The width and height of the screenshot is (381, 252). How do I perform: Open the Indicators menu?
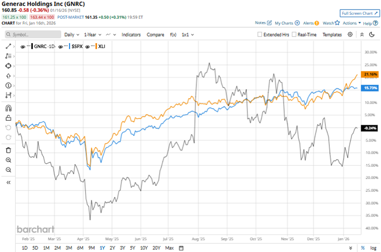pos(131,34)
